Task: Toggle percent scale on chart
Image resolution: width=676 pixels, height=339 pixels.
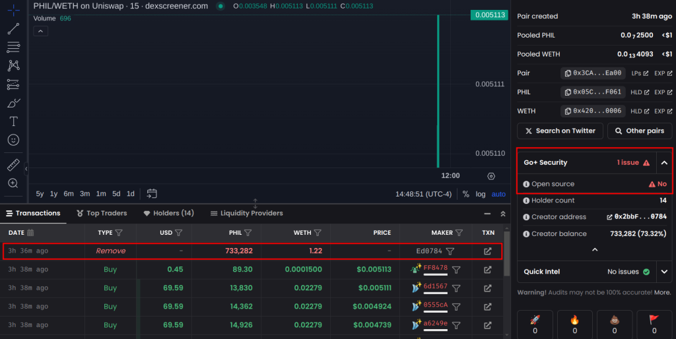Action: coord(465,194)
